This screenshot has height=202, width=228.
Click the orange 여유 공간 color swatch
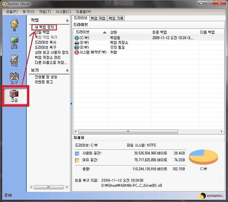77,160
